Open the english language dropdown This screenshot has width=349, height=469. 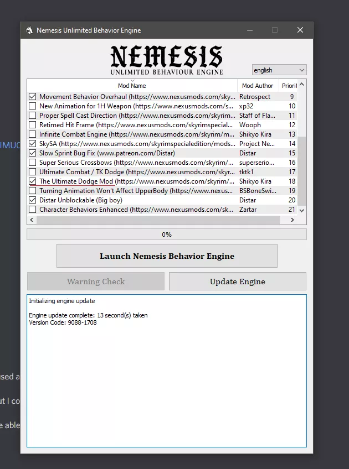(279, 70)
